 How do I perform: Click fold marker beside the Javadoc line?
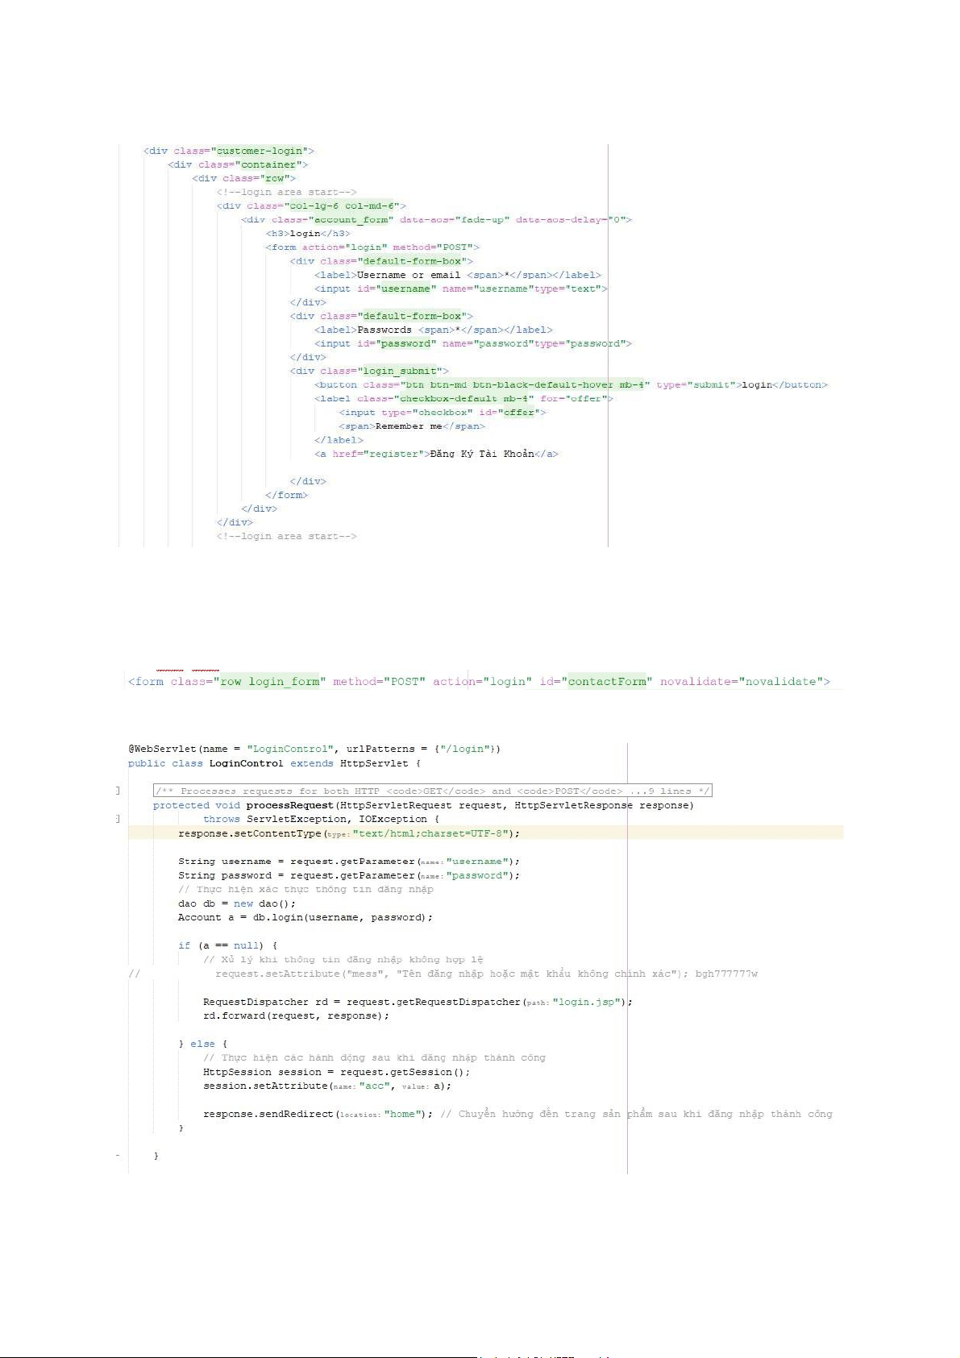(x=118, y=791)
